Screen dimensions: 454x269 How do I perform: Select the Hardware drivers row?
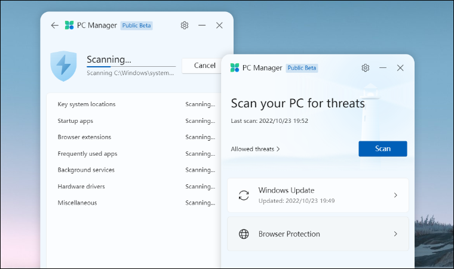[x=136, y=187]
